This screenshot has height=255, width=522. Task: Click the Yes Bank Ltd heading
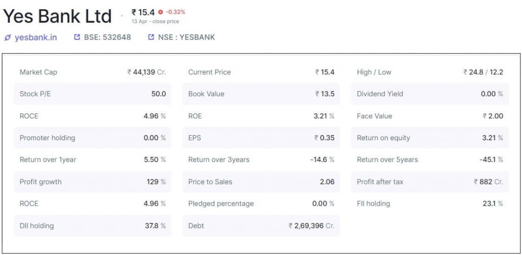pos(57,16)
